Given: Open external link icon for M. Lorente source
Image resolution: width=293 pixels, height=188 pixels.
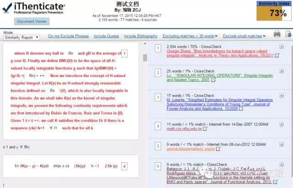Looking at the screenshot, I should click(241, 109).
